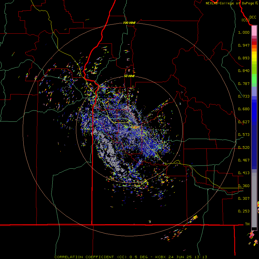The height and width of the screenshot is (259, 259).
Task: Click the 0.893 color scale label
Action: (244, 58)
